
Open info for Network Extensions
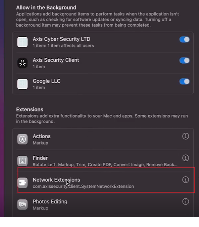click(185, 180)
